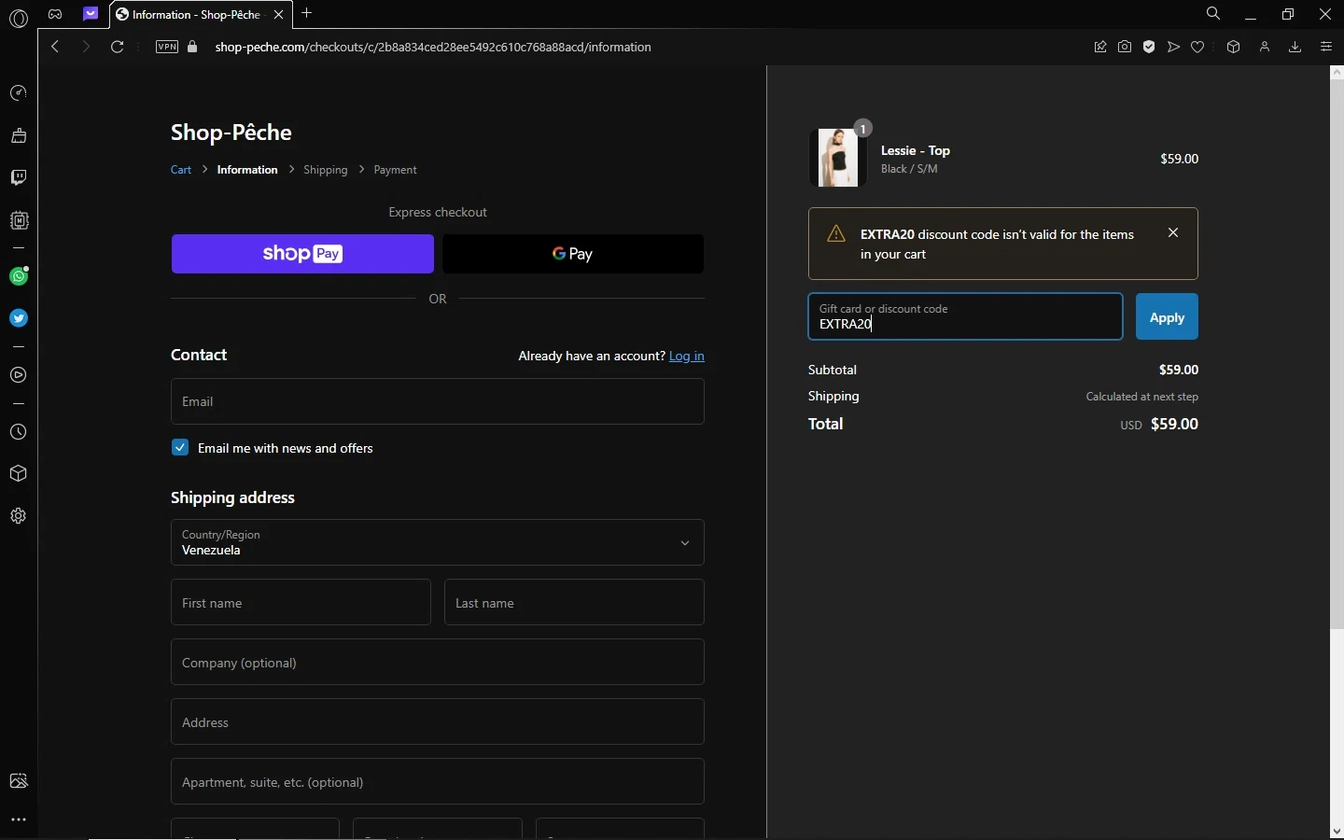
Task: Open Extensions cube icon in sidebar
Action: [19, 474]
